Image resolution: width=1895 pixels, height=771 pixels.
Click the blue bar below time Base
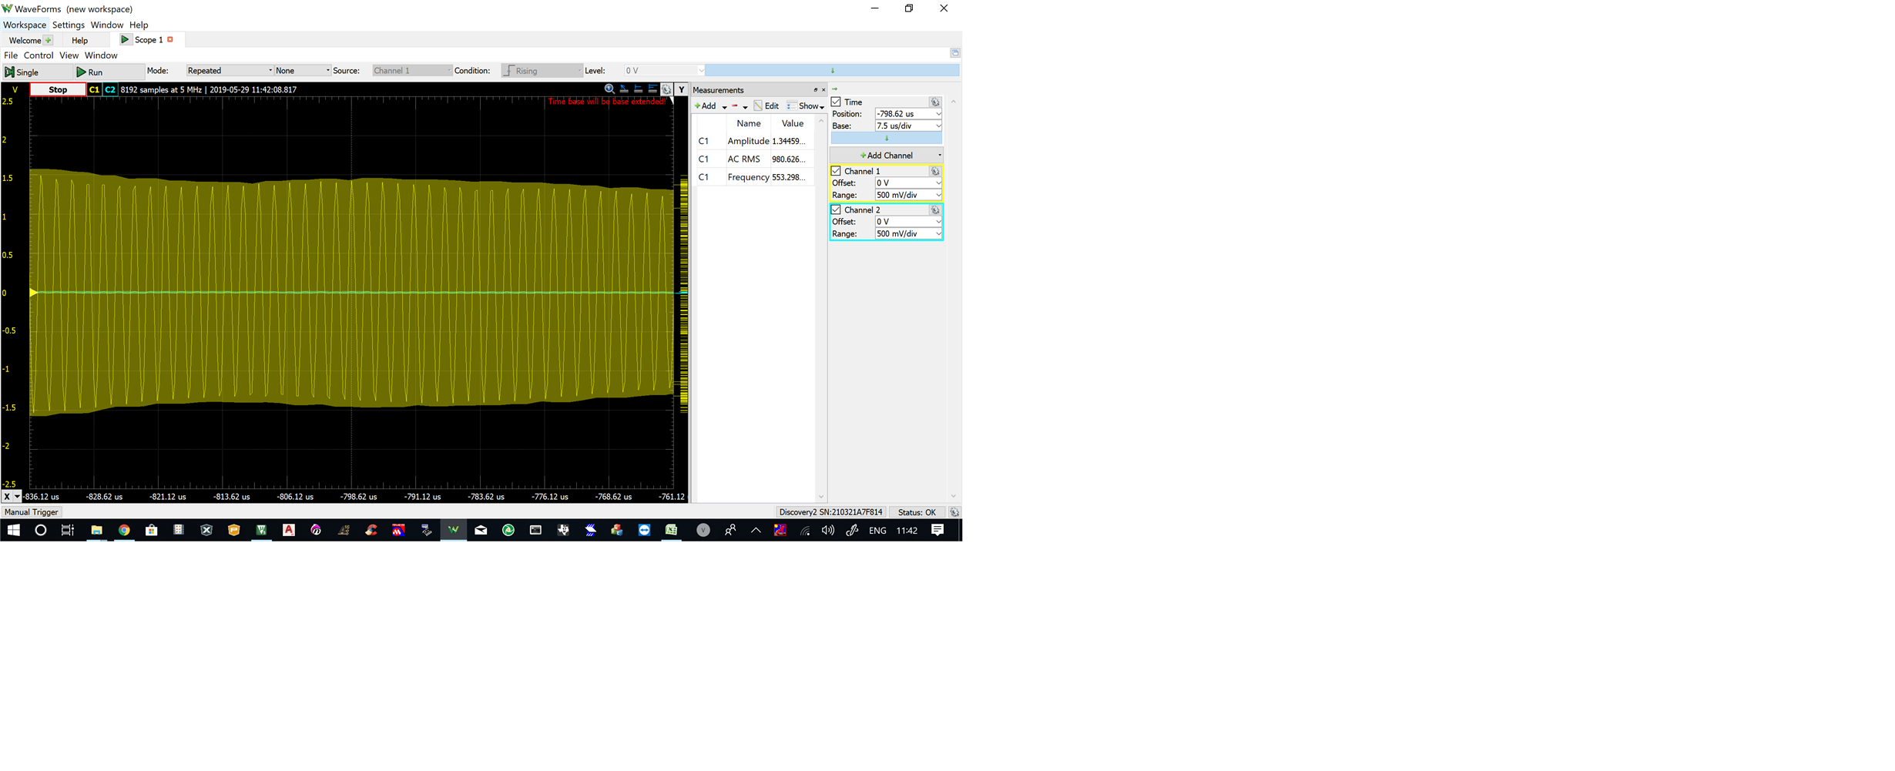pyautogui.click(x=886, y=138)
